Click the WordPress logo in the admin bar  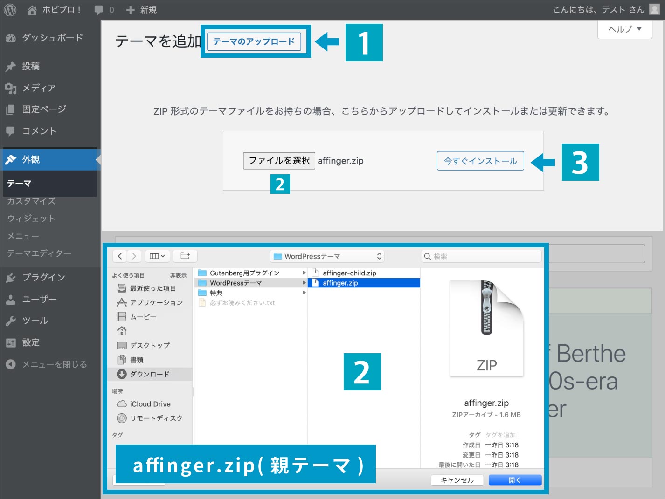pyautogui.click(x=10, y=9)
